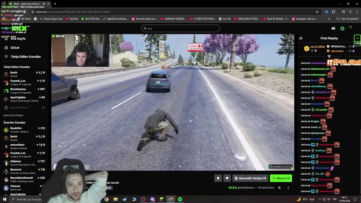Open Steam from the taskbar
The image size is (361, 203).
(125, 199)
